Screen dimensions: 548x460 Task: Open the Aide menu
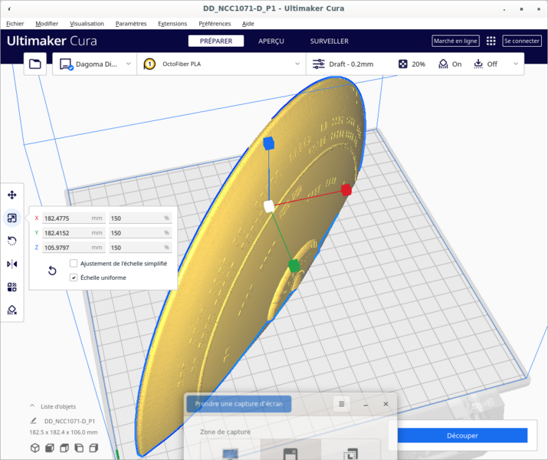[x=248, y=24]
